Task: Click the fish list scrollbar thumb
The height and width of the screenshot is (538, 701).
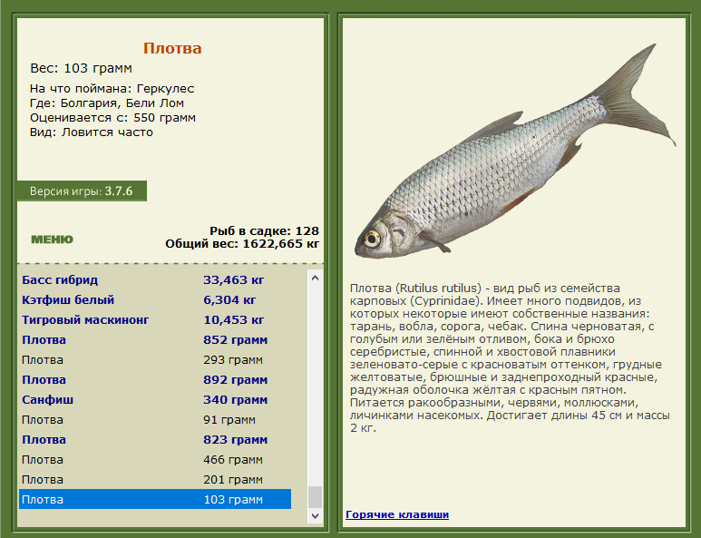Action: coord(315,497)
